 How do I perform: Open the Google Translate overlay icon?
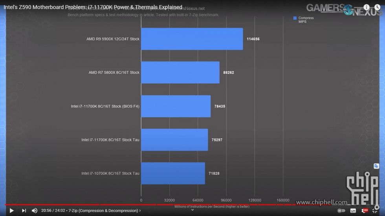tap(376, 166)
